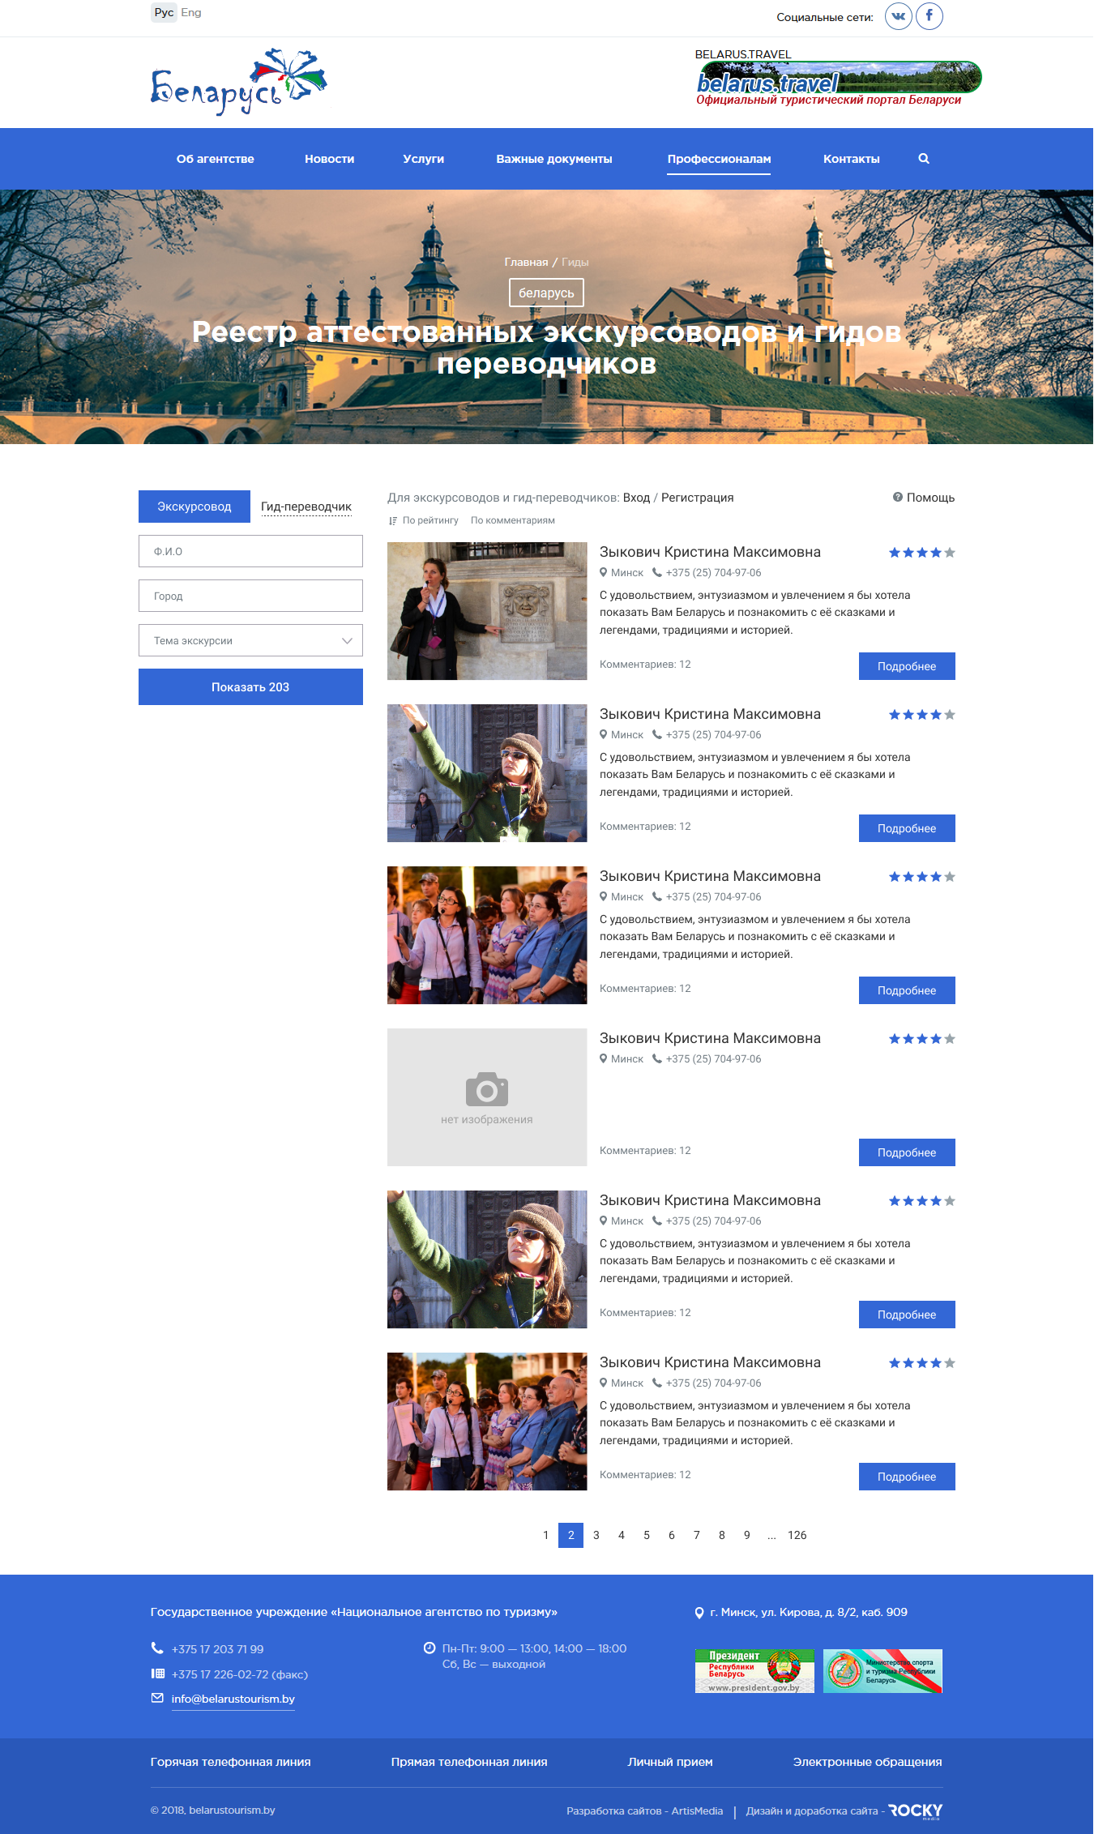Expand the Тема экскурсии dropdown
1094x1834 pixels.
[x=250, y=640]
